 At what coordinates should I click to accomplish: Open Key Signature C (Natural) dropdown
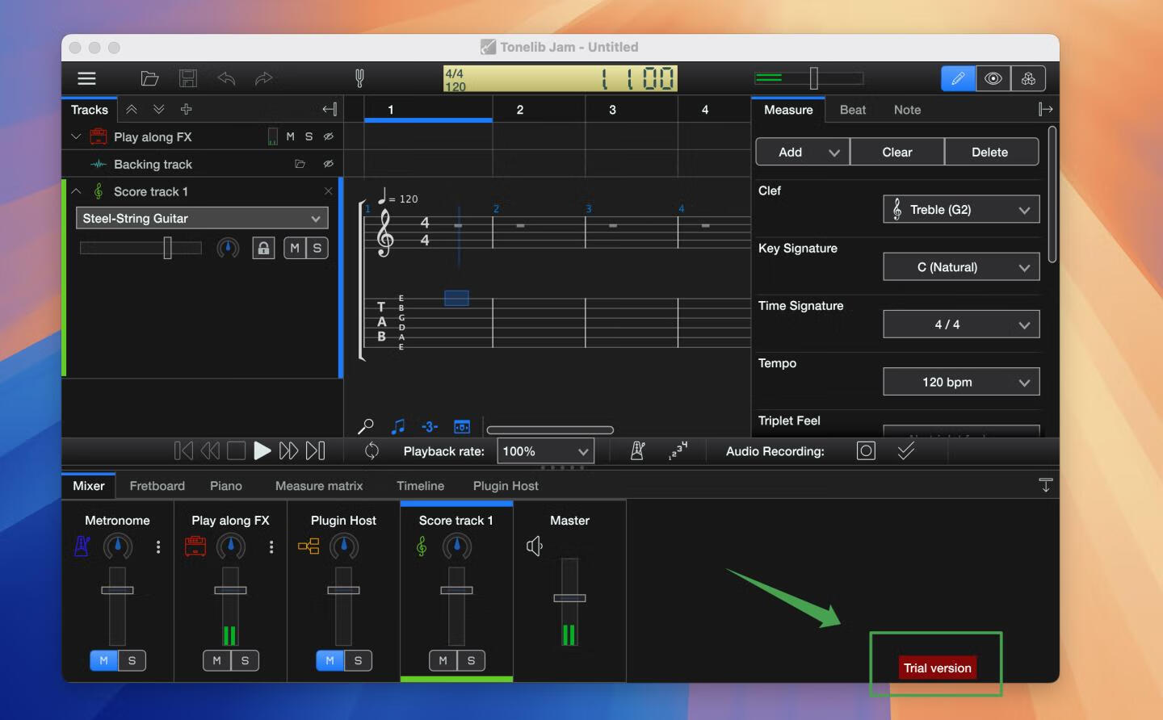tap(961, 267)
